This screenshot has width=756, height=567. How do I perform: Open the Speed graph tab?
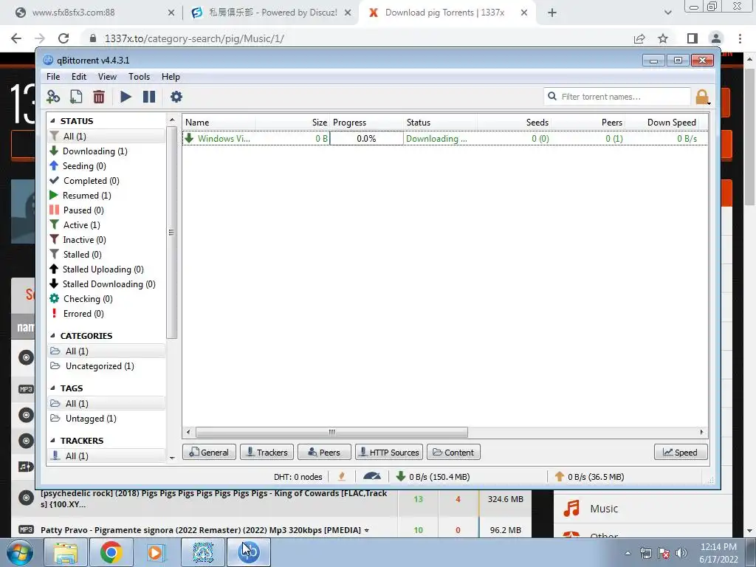point(681,453)
